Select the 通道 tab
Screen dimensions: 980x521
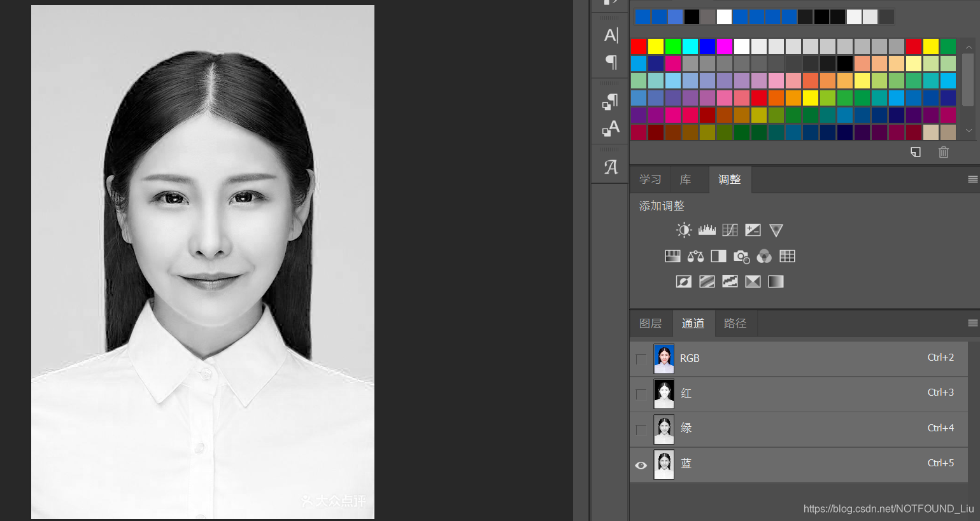(x=693, y=323)
